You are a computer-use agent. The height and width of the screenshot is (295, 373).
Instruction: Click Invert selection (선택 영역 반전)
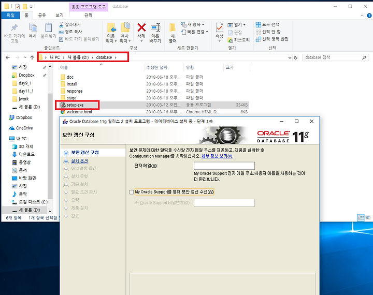[272, 39]
